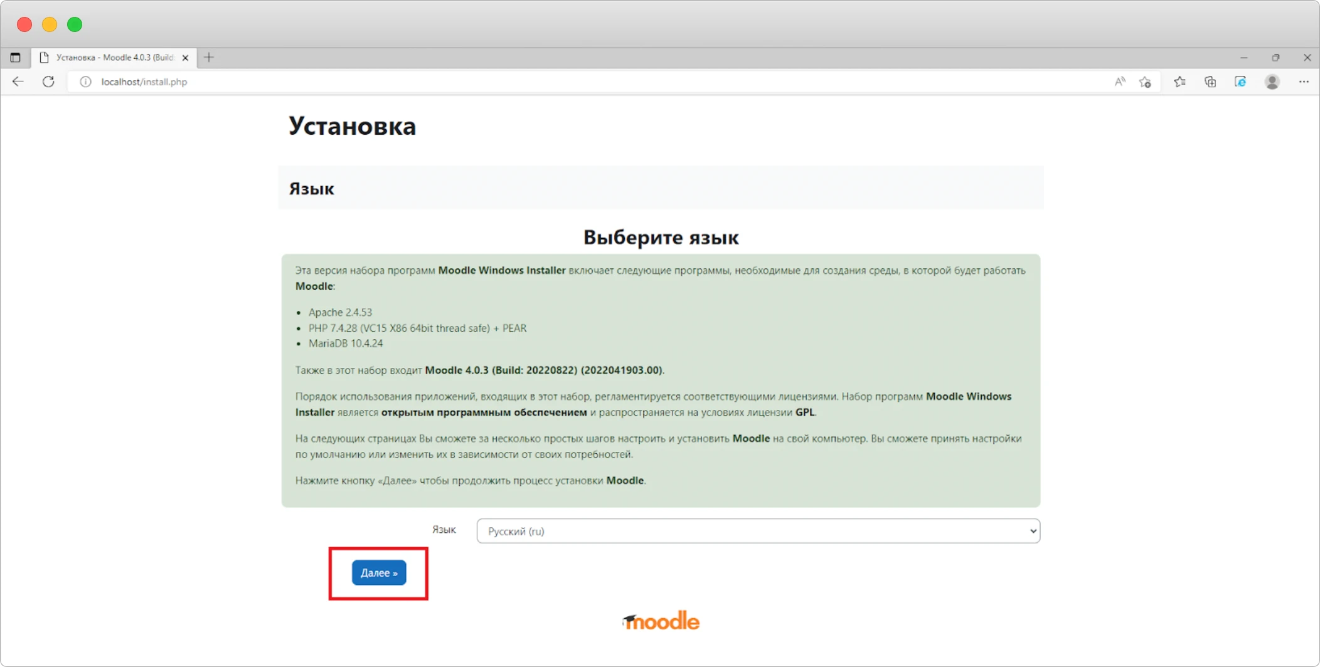Image resolution: width=1320 pixels, height=667 pixels.
Task: Open a new browser tab with plus button
Action: 209,58
